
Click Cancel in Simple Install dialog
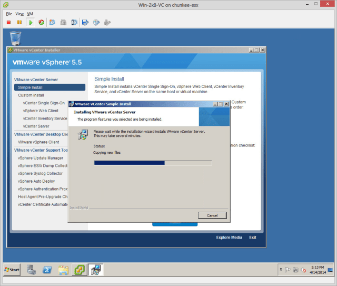coord(212,215)
